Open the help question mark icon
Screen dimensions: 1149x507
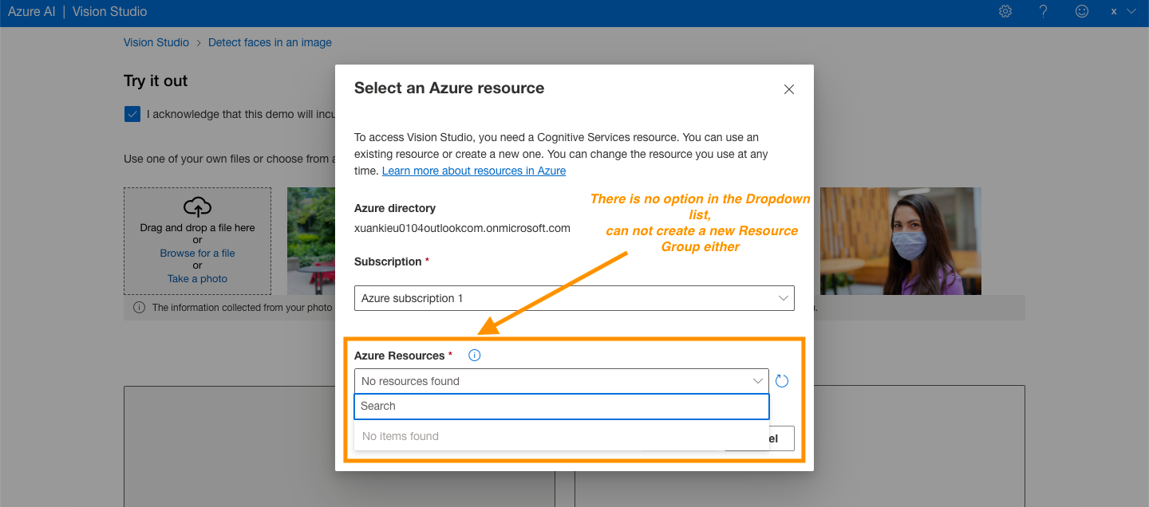pos(1044,11)
